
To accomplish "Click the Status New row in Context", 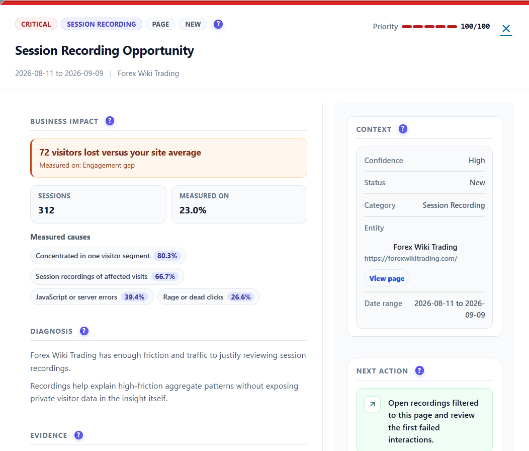I will pyautogui.click(x=424, y=183).
